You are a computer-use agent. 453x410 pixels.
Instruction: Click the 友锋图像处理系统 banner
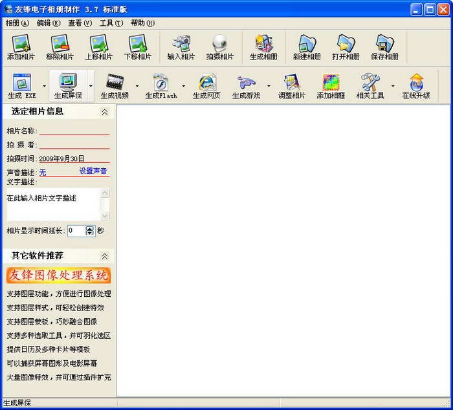(x=58, y=275)
